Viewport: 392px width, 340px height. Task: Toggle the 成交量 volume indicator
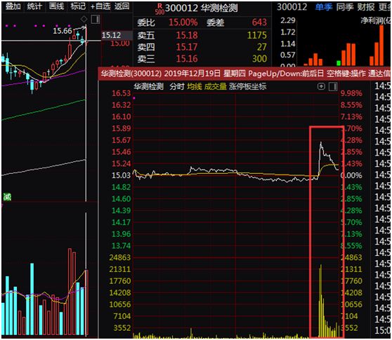point(215,86)
